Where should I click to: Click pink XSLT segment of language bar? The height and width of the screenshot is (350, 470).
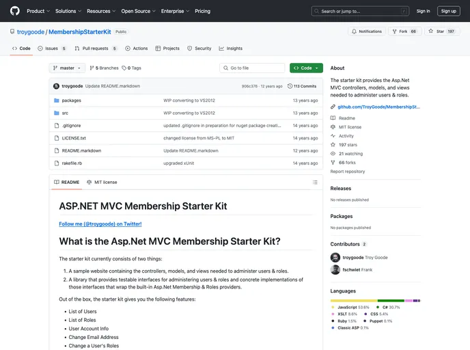tap(409, 301)
